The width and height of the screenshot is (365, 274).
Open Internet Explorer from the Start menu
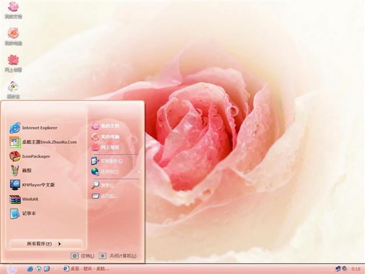[39, 128]
